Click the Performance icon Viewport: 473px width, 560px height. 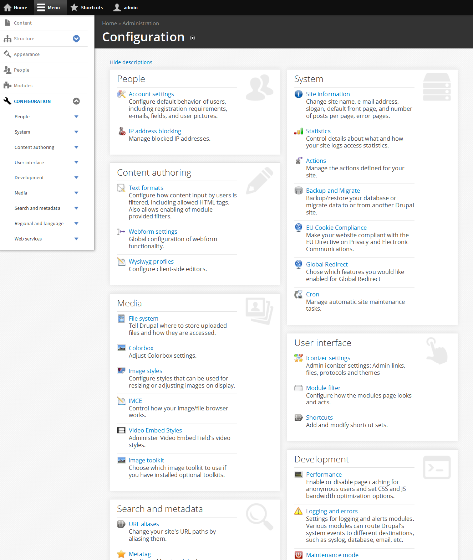click(299, 475)
